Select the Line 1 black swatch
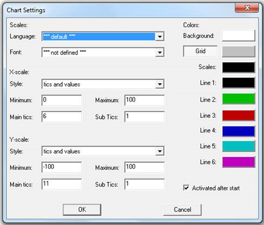Viewport: 264px width, 225px height. click(x=239, y=83)
